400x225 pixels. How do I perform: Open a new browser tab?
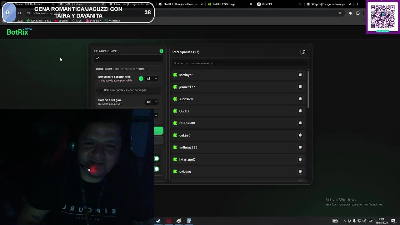357,4
